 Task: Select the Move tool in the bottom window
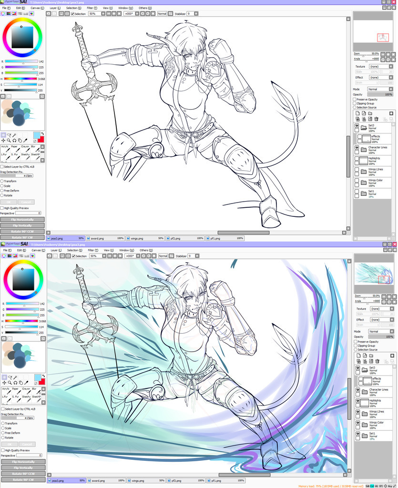[3, 383]
